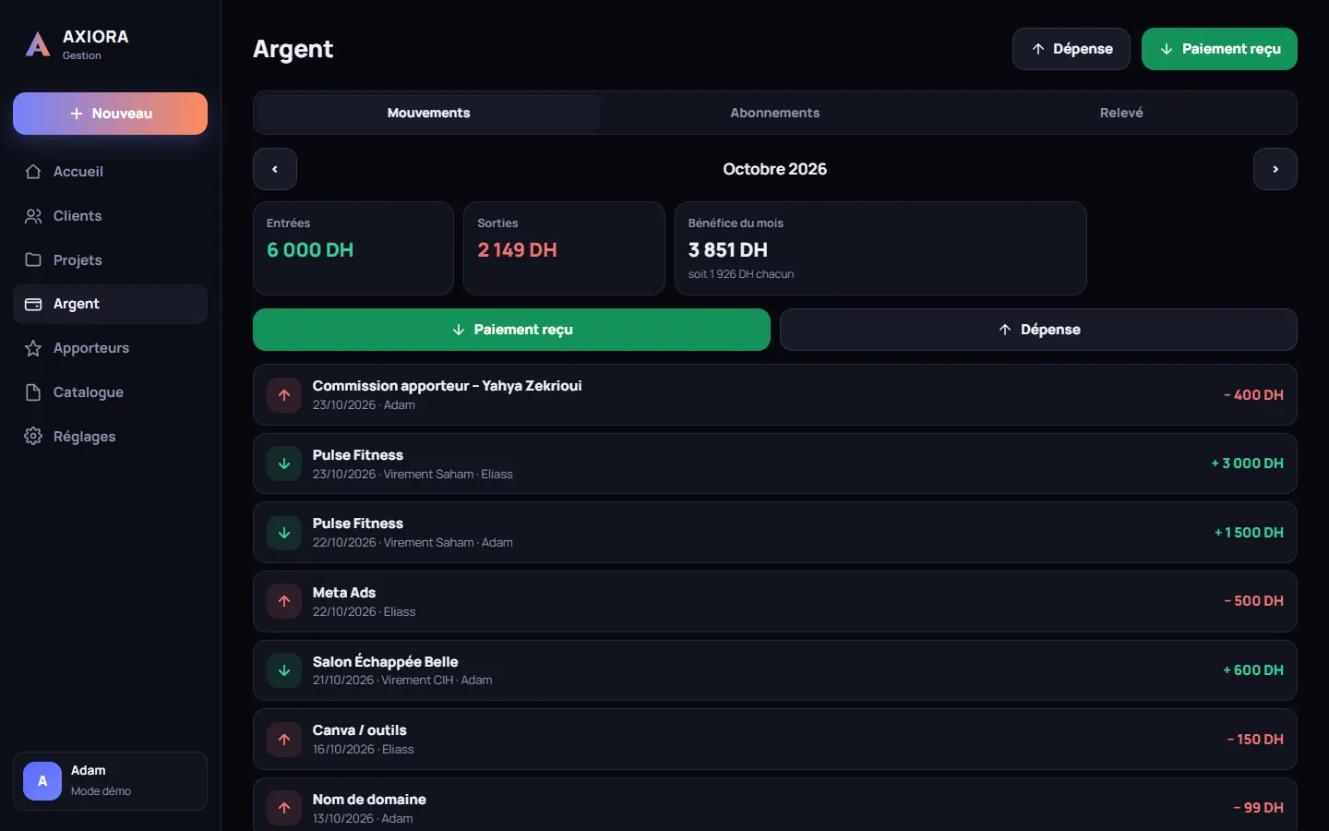
Task: Click the Apporteurs star icon
Action: [x=33, y=348]
